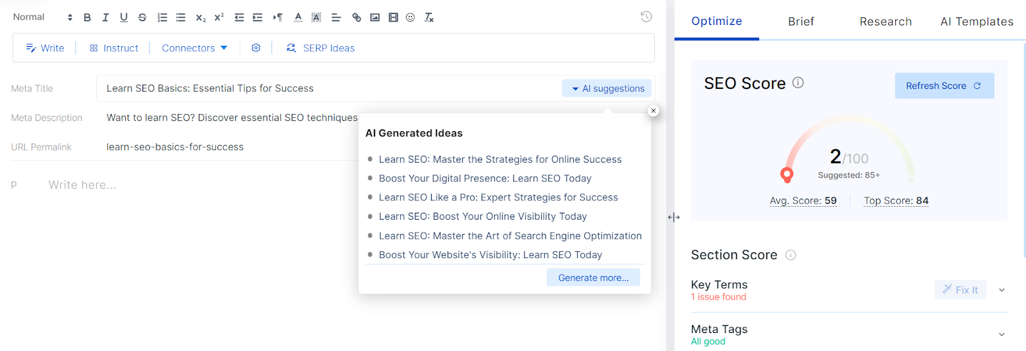Clear text formatting
Image resolution: width=1026 pixels, height=351 pixels.
tap(429, 17)
